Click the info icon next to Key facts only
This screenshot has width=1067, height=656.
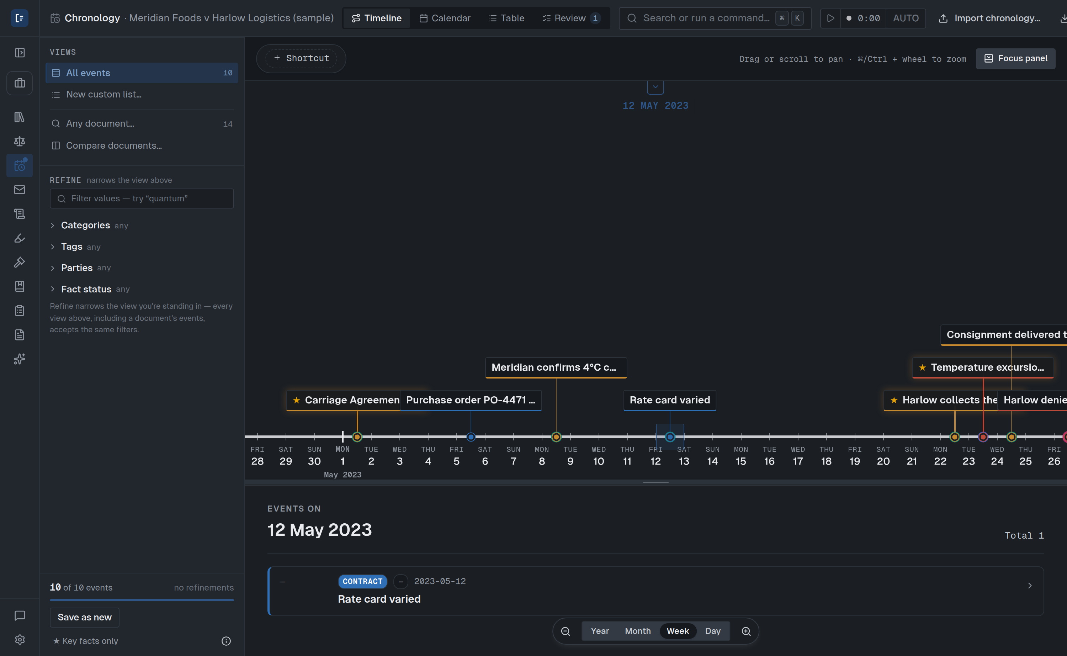tap(226, 641)
